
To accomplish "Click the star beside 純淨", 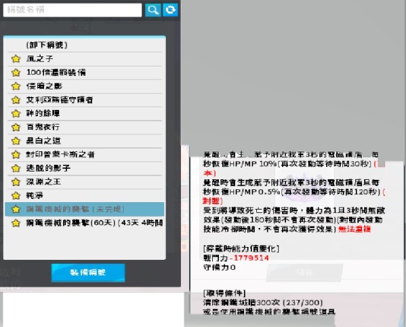I will pyautogui.click(x=16, y=195).
